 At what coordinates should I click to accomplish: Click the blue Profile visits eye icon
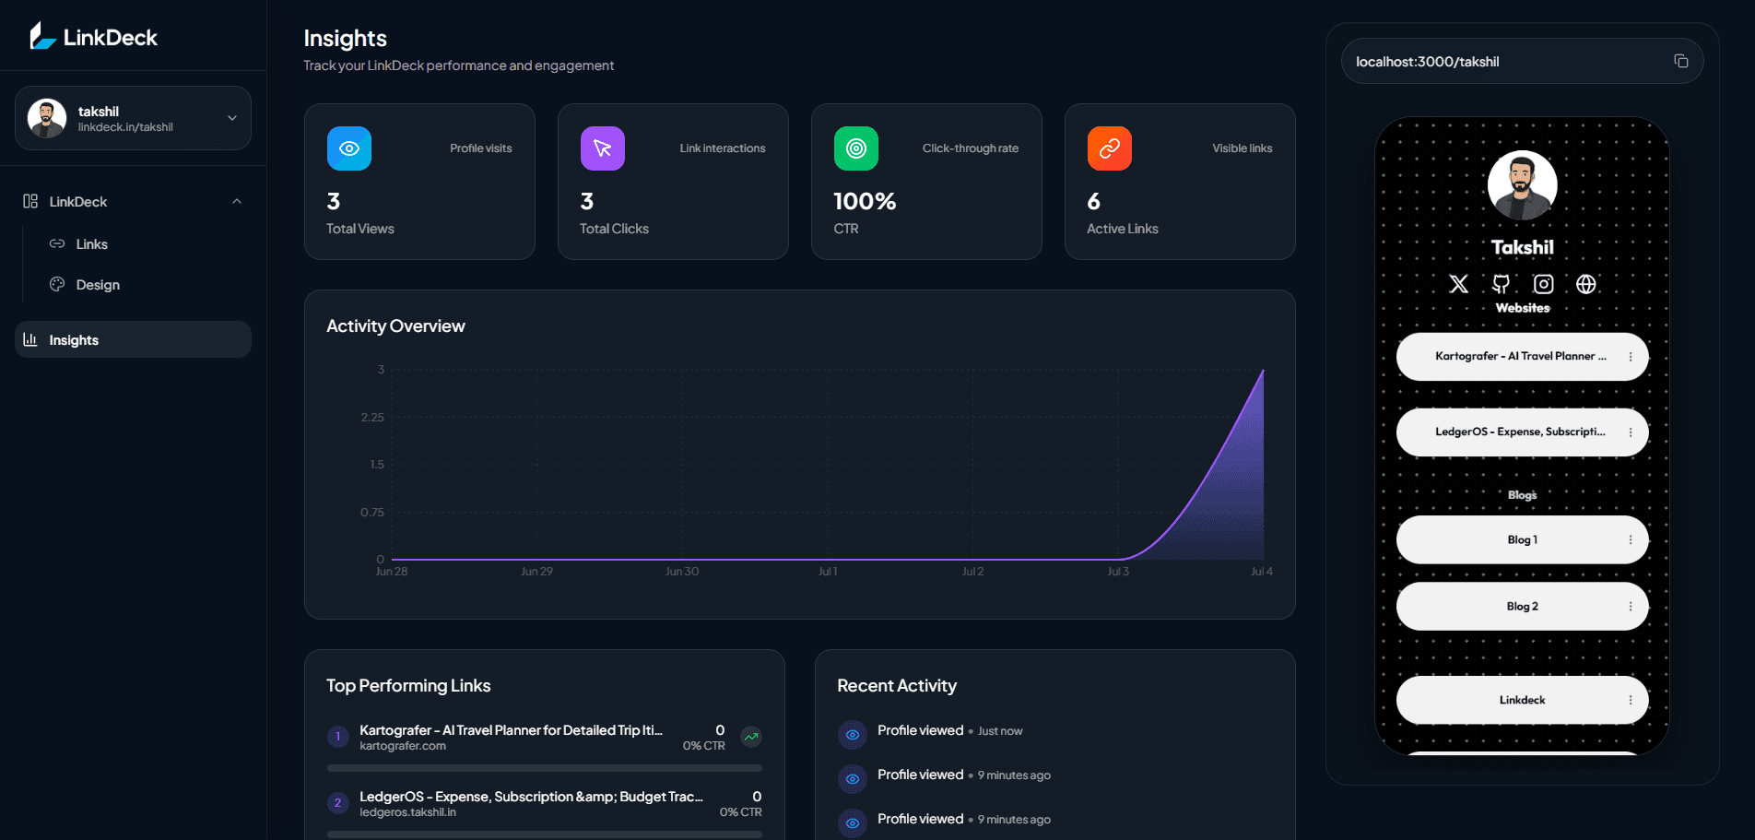tap(349, 148)
